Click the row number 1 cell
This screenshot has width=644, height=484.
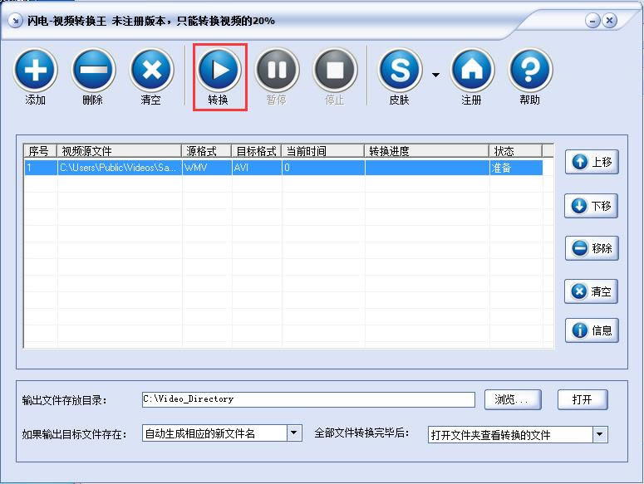tap(41, 168)
